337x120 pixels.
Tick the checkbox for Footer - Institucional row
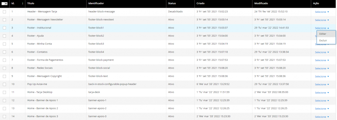pyautogui.click(x=4, y=28)
